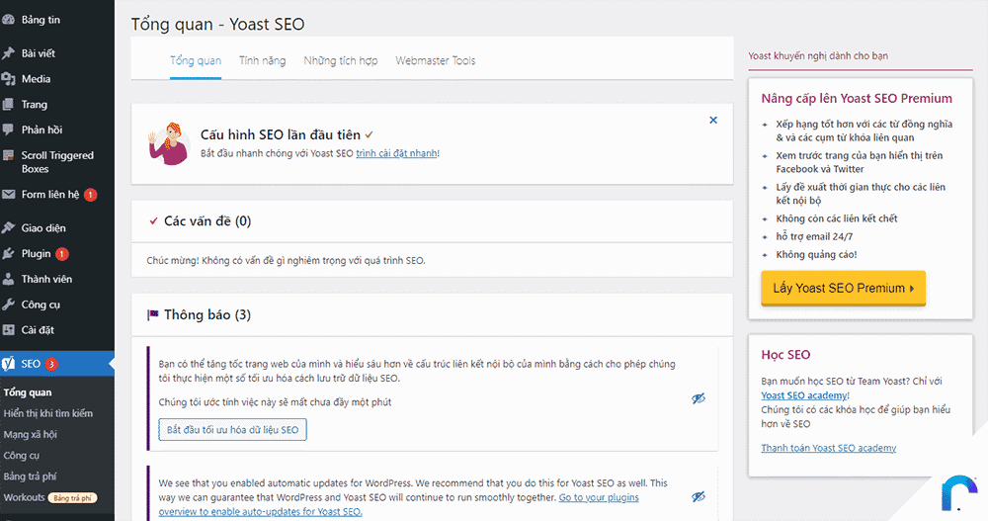Open the Những tích hợp tab
This screenshot has height=521, width=988.
[x=340, y=60]
